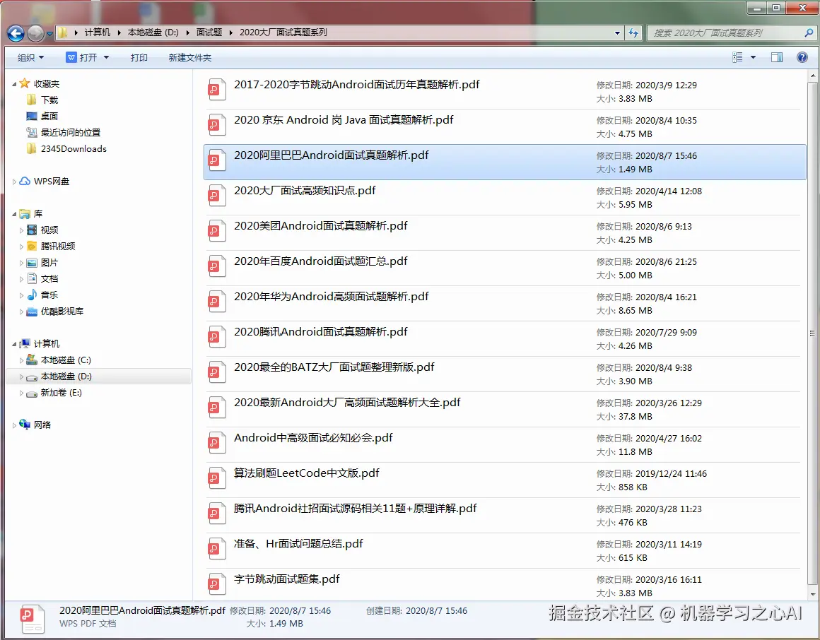
Task: Click PDF icon of 2020 京东 Android 岗 Java file
Action: click(x=216, y=125)
